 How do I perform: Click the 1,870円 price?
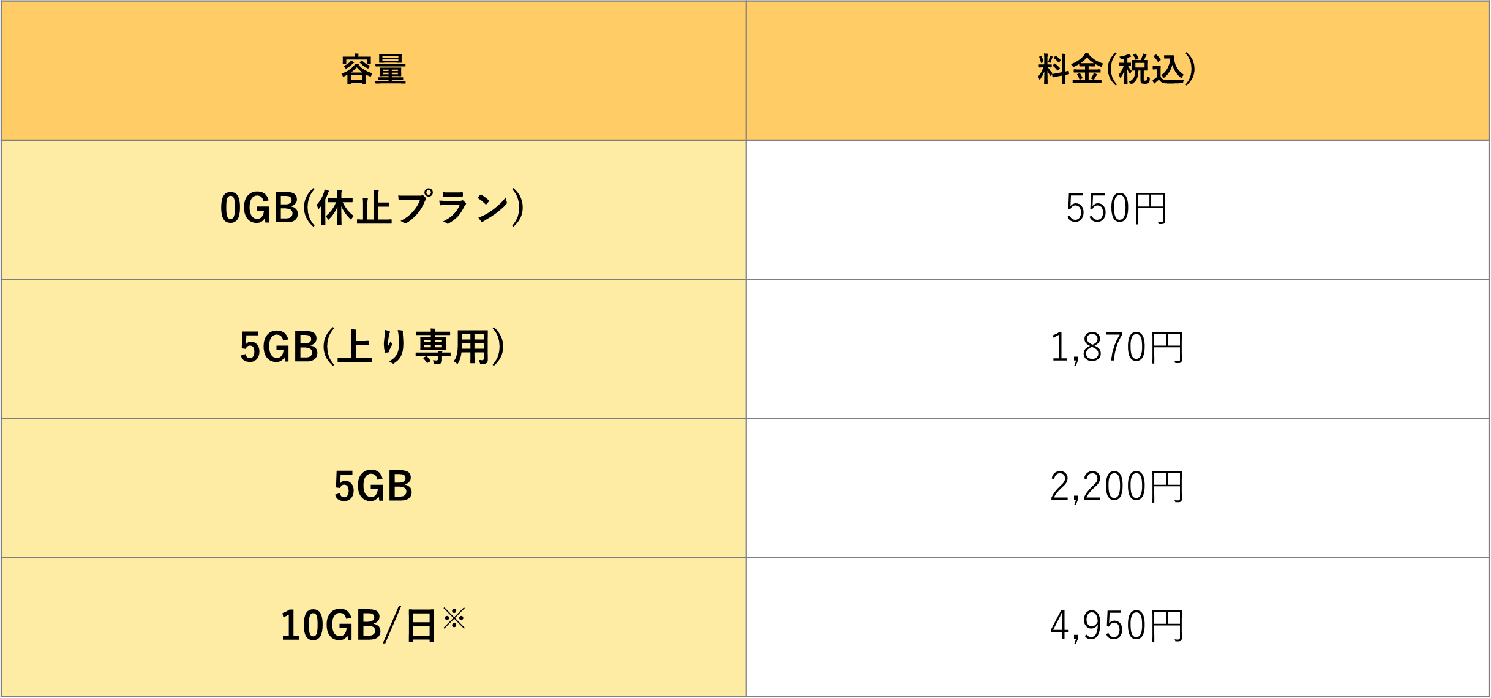1116,348
